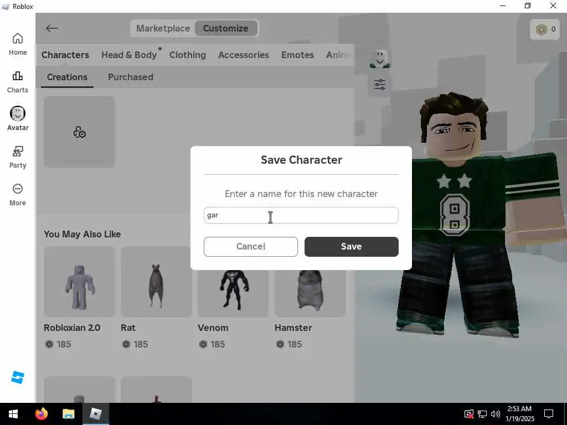Screen dimensions: 567x425
Task: Switch to the Purchased subtab
Action: [x=131, y=77]
